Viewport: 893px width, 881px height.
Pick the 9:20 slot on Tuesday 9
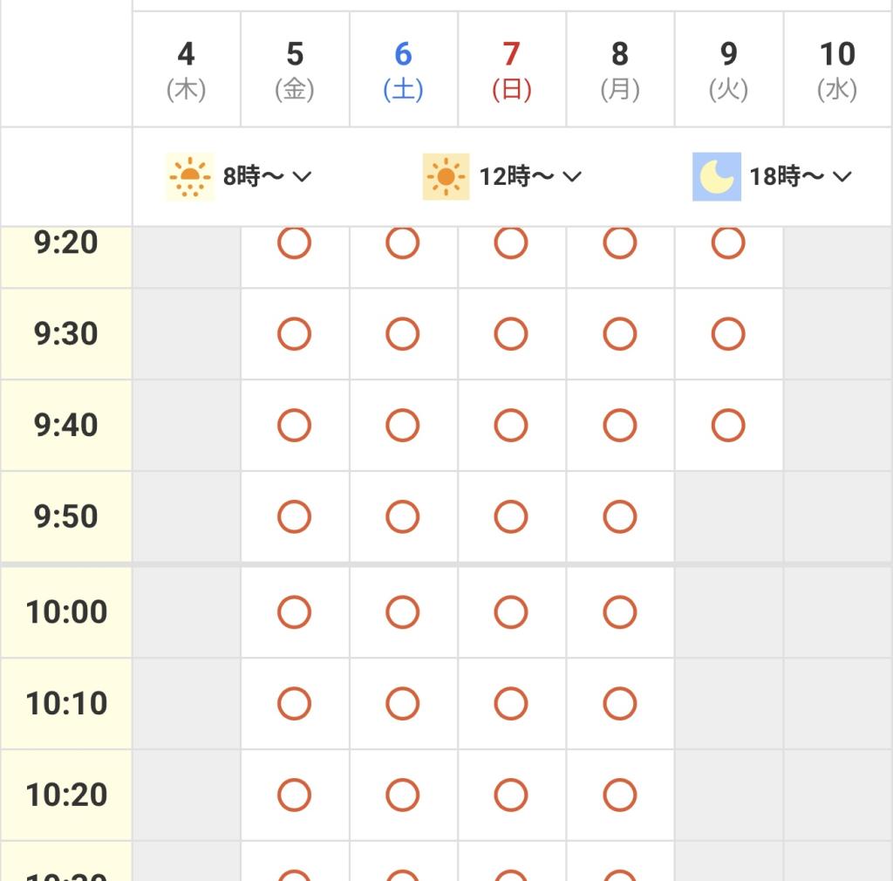(x=728, y=242)
